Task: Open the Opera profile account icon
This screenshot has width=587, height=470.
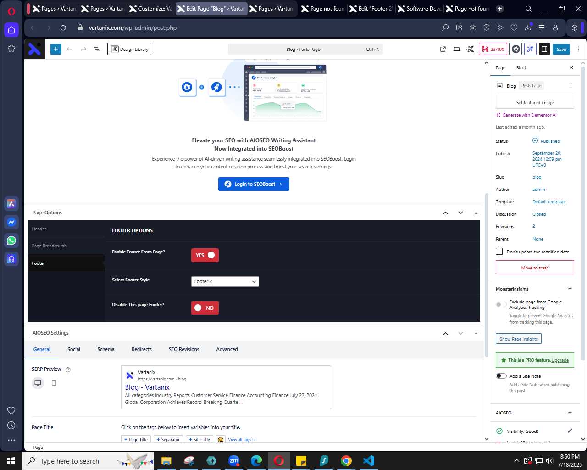Action: click(555, 28)
